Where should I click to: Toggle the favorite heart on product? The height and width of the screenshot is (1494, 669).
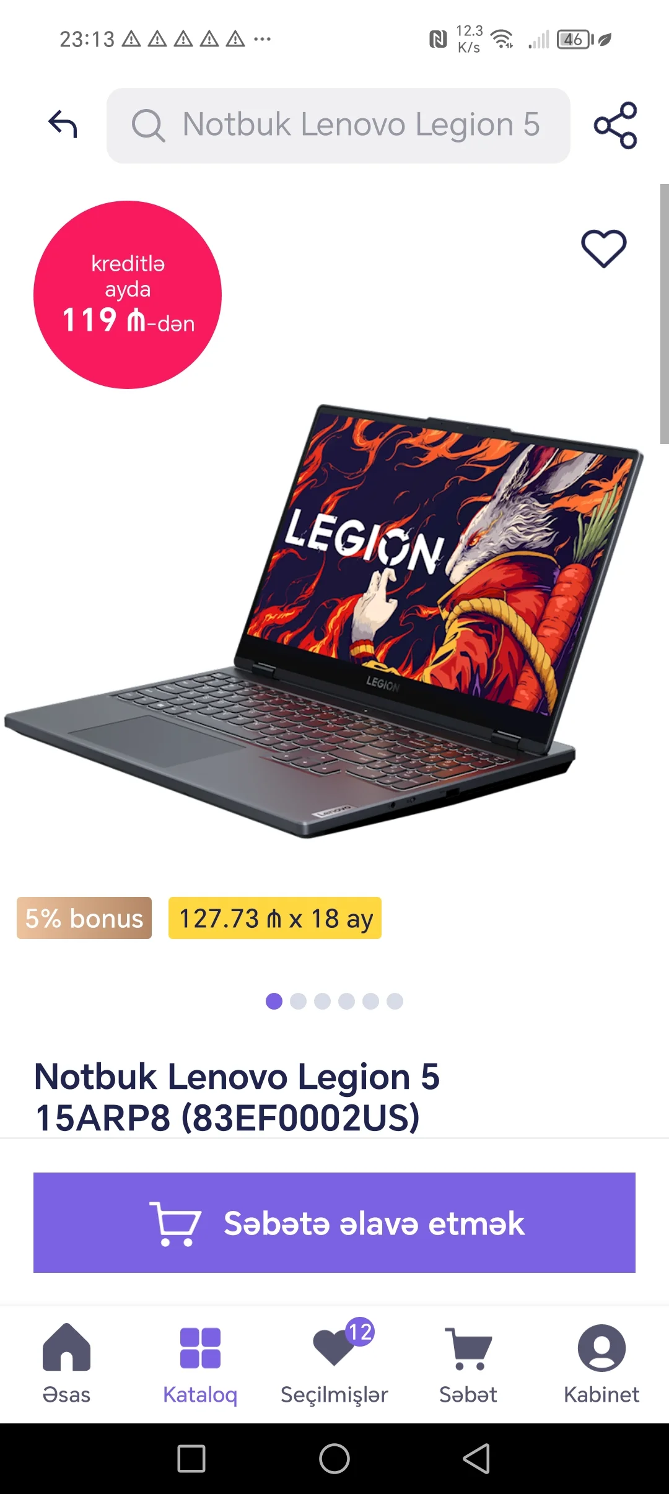pos(604,249)
